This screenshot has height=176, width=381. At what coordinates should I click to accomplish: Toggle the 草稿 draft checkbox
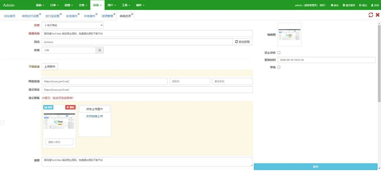[x=279, y=67]
